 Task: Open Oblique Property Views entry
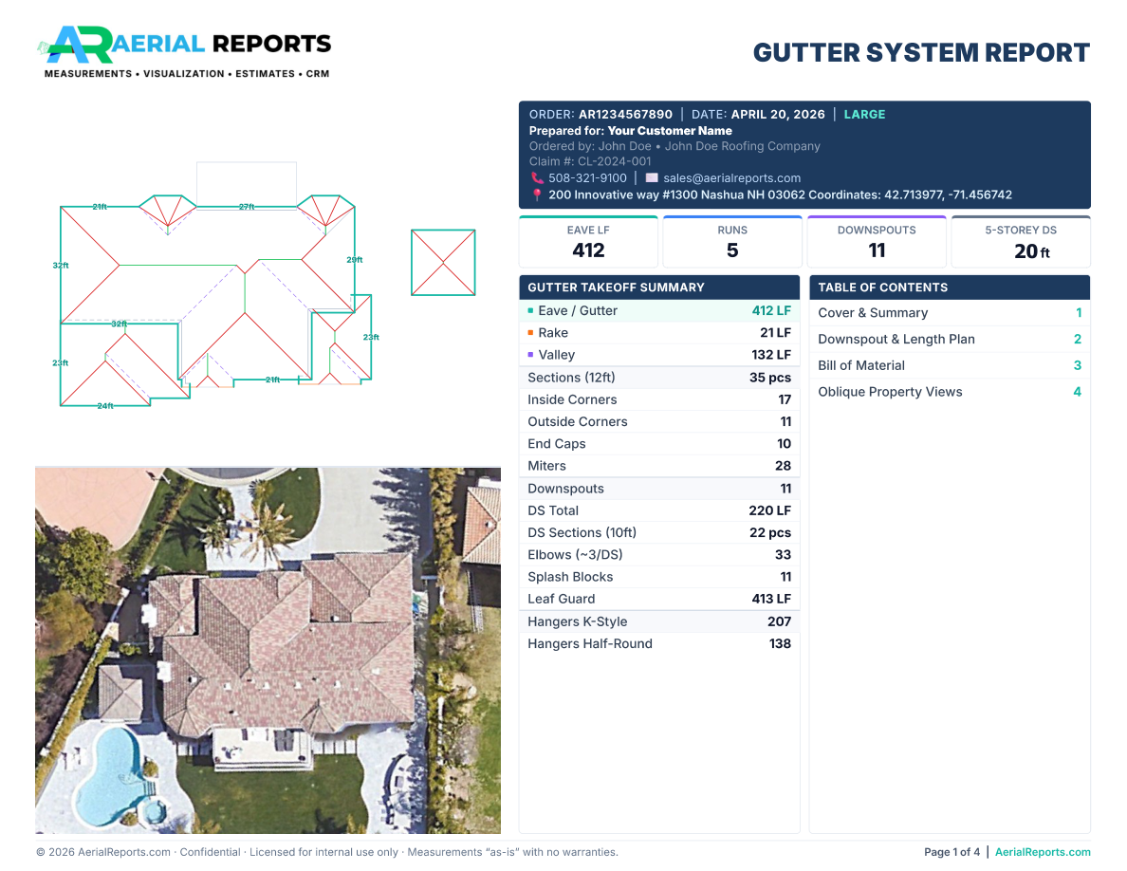[x=950, y=393]
